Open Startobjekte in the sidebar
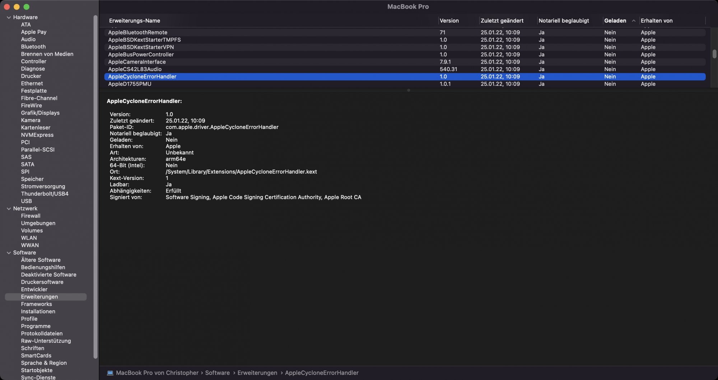The width and height of the screenshot is (718, 380). coord(37,370)
